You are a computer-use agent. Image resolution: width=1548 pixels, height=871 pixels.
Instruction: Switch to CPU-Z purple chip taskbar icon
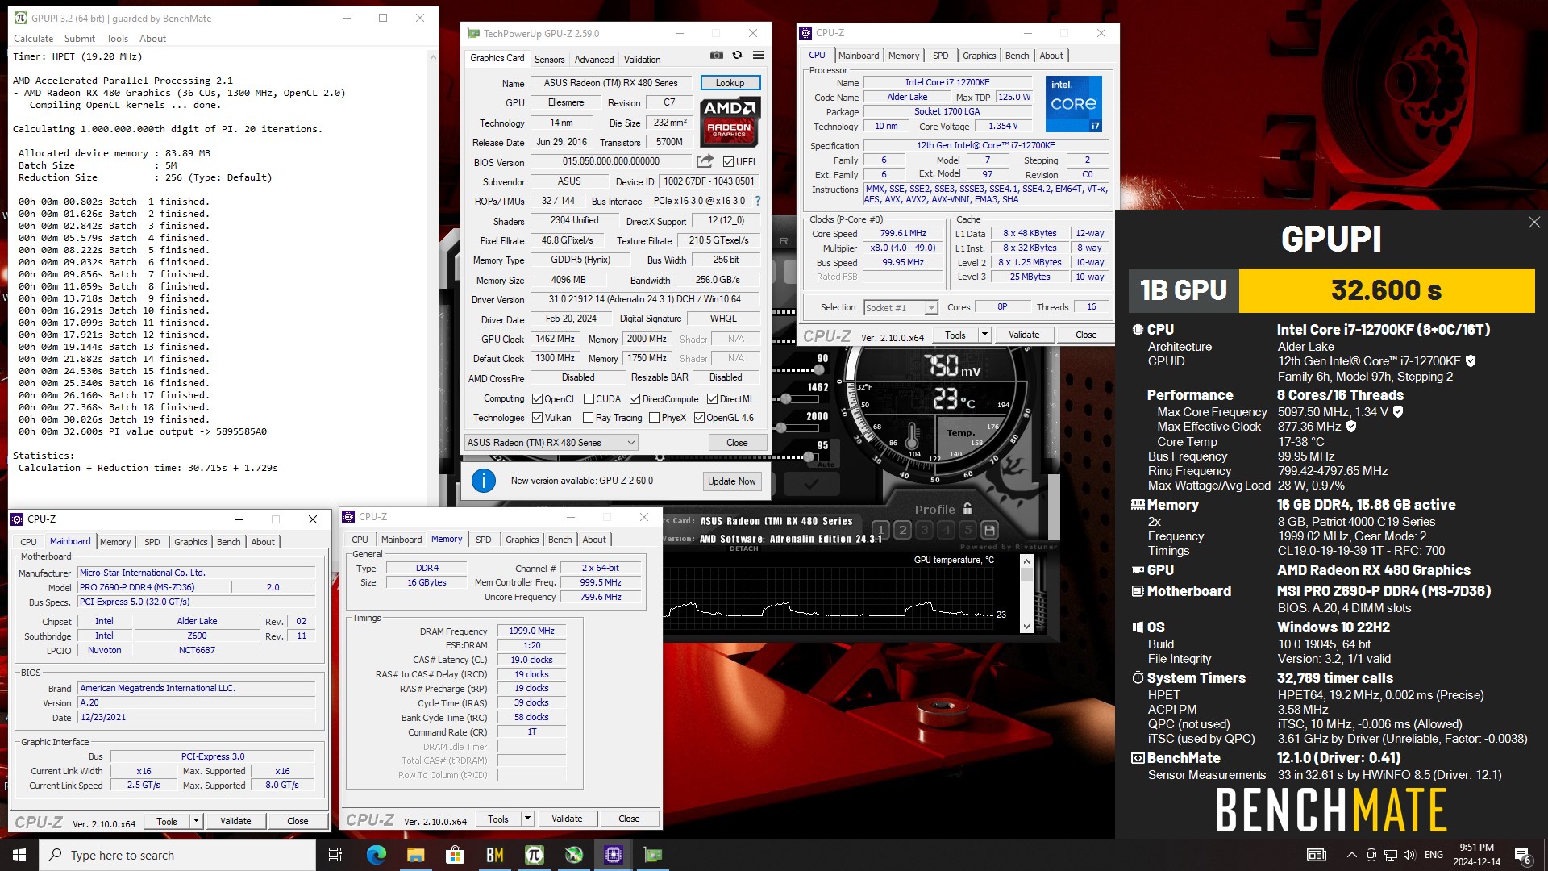(x=613, y=855)
